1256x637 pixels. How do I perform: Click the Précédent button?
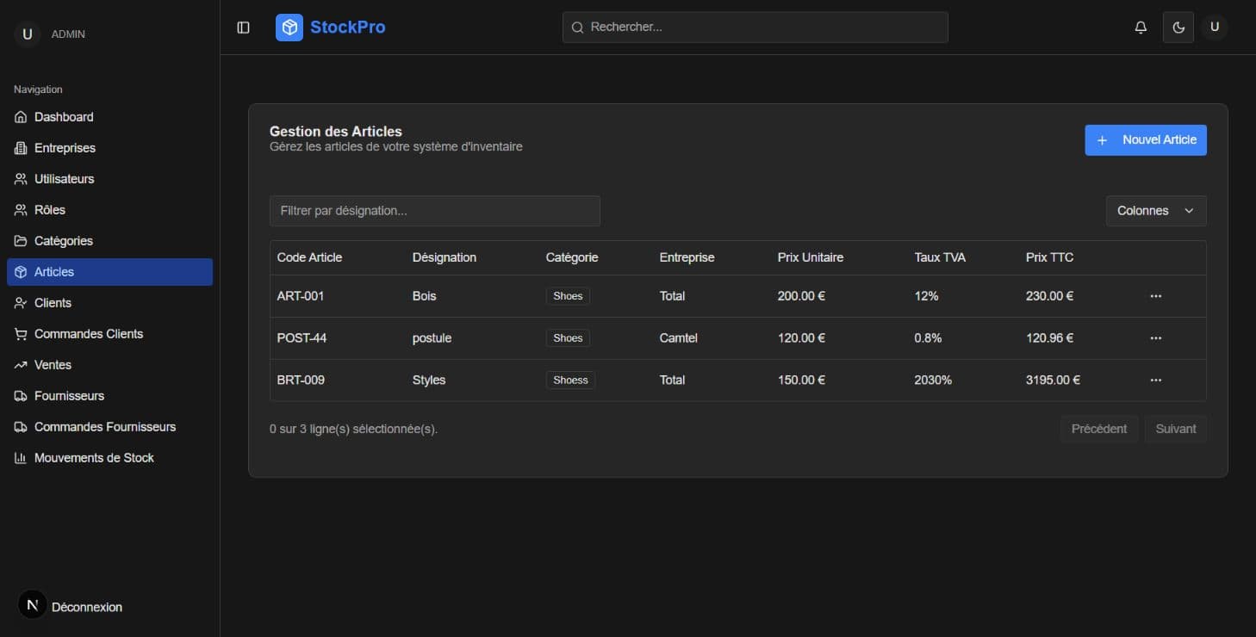[x=1099, y=429]
